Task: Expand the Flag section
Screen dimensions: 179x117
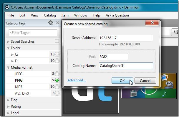Action: tap(8, 100)
